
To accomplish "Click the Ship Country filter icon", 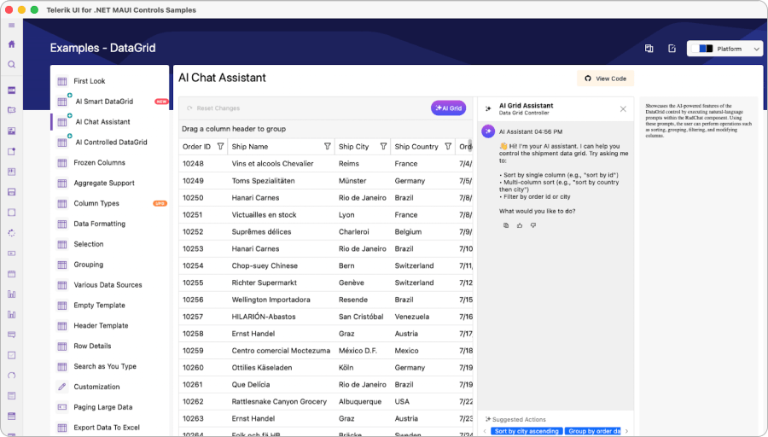I will [x=448, y=147].
